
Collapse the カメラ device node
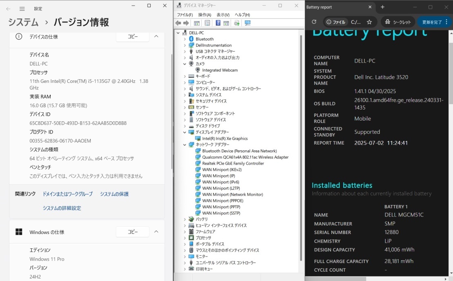point(184,64)
